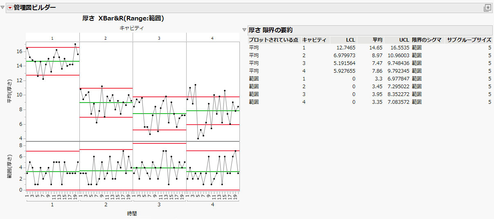The image size is (494, 219).
Task: Click the UCL value 10.96003
Action: (397, 55)
